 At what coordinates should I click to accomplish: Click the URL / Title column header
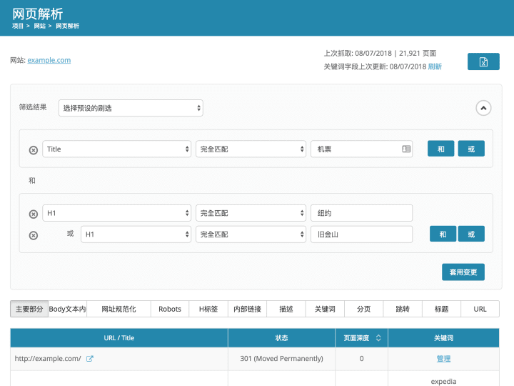point(119,337)
